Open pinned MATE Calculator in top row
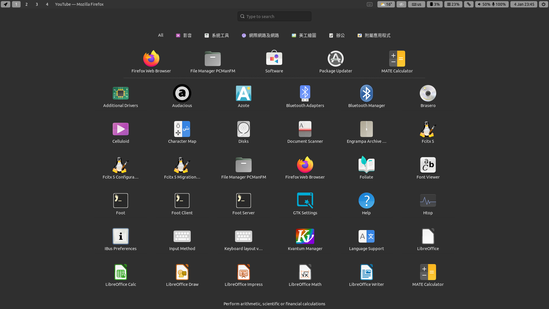Viewport: 549px width, 309px height. [397, 62]
